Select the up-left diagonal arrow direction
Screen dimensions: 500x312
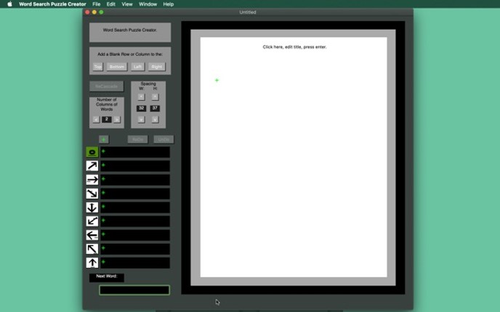click(x=92, y=249)
